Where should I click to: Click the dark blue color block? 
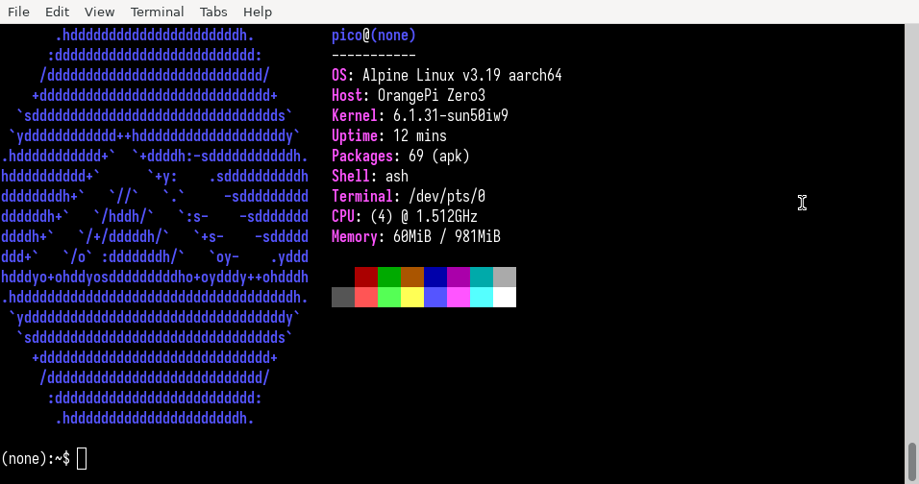click(x=435, y=277)
